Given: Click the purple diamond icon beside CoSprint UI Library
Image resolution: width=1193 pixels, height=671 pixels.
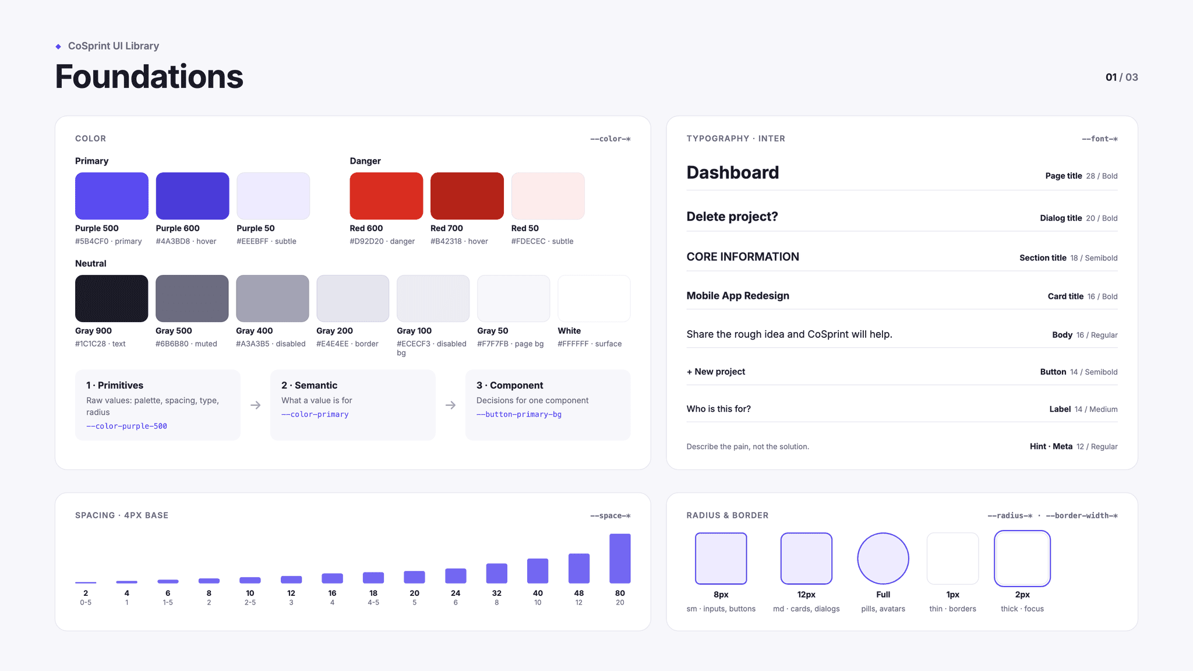Looking at the screenshot, I should pos(58,47).
